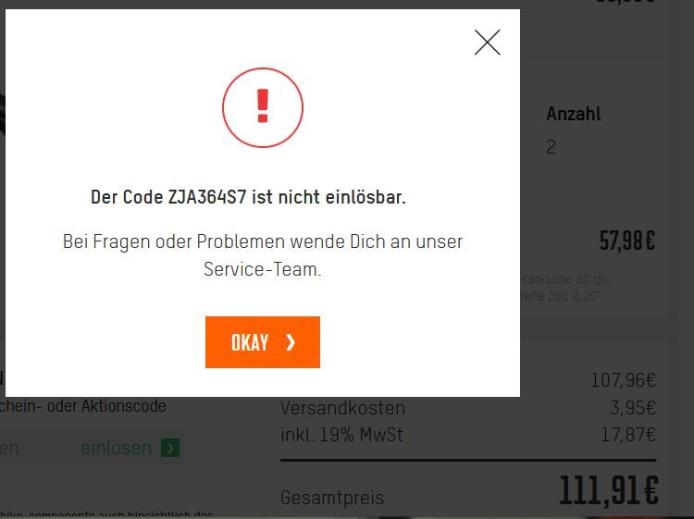This screenshot has height=519, width=694.
Task: Click the Versandkosten row label
Action: (342, 408)
